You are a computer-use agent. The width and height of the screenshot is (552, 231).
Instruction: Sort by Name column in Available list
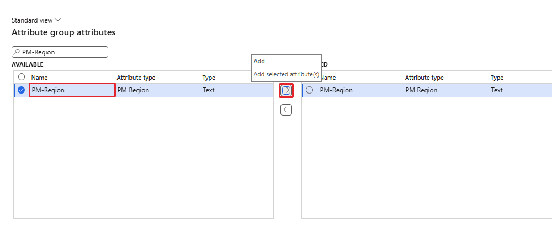(x=39, y=78)
